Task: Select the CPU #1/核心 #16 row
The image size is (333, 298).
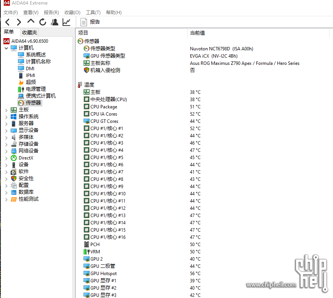Action: point(142,237)
